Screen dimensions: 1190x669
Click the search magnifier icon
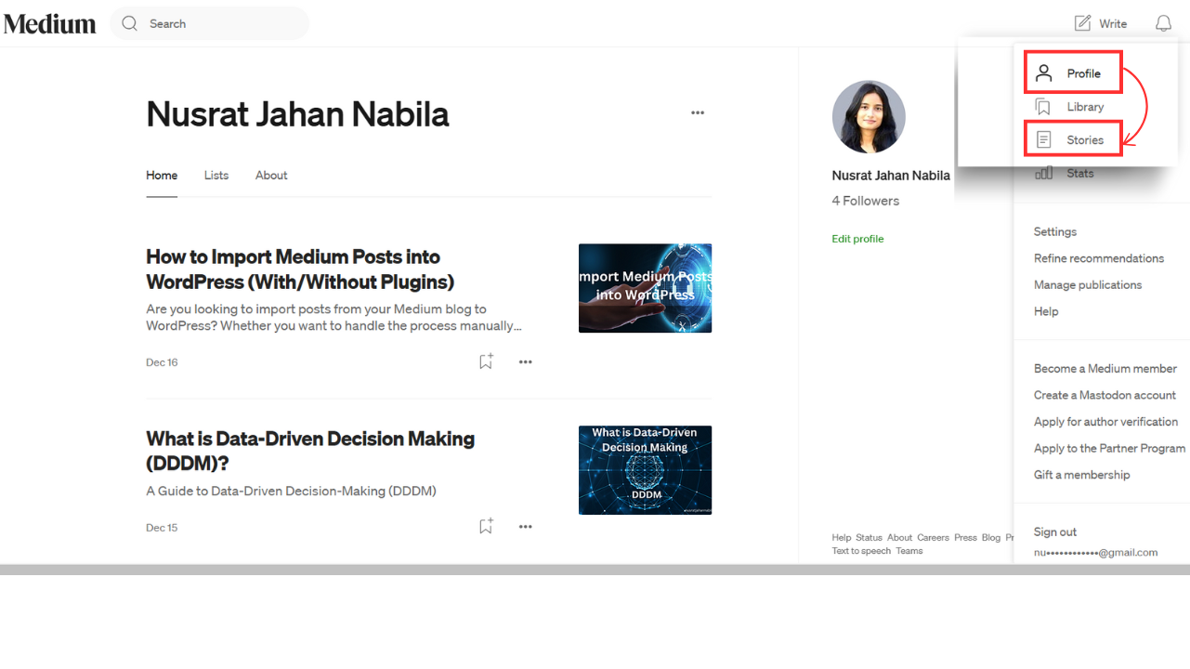tap(130, 24)
